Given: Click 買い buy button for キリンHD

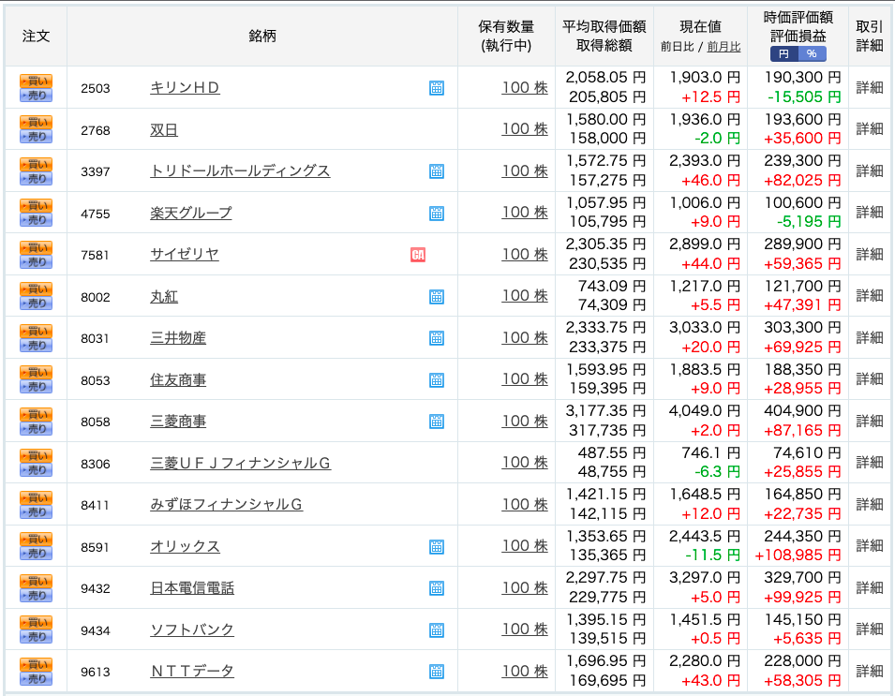Looking at the screenshot, I should point(36,81).
